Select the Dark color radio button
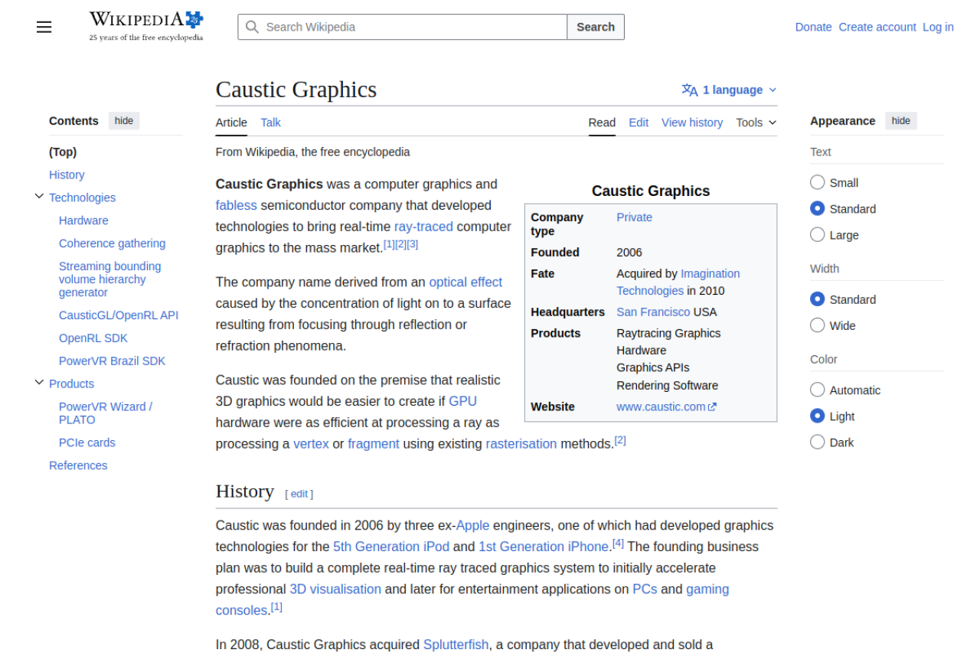The image size is (980, 653). (818, 442)
